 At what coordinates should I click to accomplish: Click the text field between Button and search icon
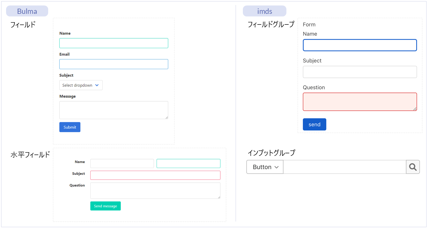click(344, 167)
